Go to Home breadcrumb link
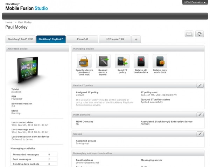Viewport: 210px width, 167px height. (x=9, y=22)
